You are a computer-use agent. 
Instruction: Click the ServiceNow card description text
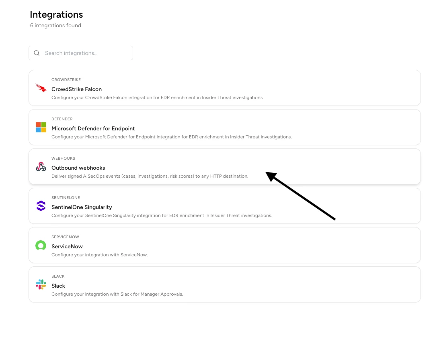click(x=100, y=255)
